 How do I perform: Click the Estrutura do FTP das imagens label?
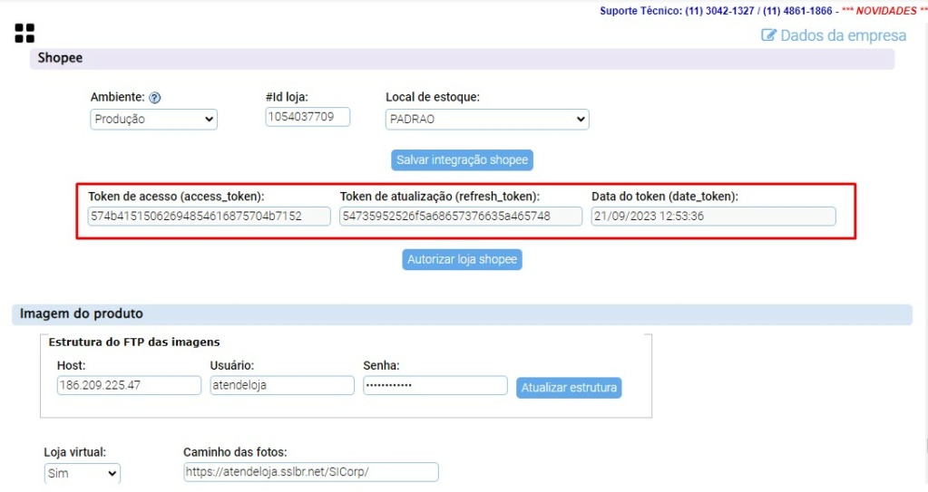click(134, 342)
